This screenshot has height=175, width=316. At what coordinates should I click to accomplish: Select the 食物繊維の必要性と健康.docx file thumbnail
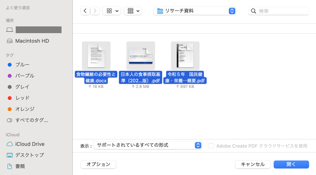[x=96, y=56]
